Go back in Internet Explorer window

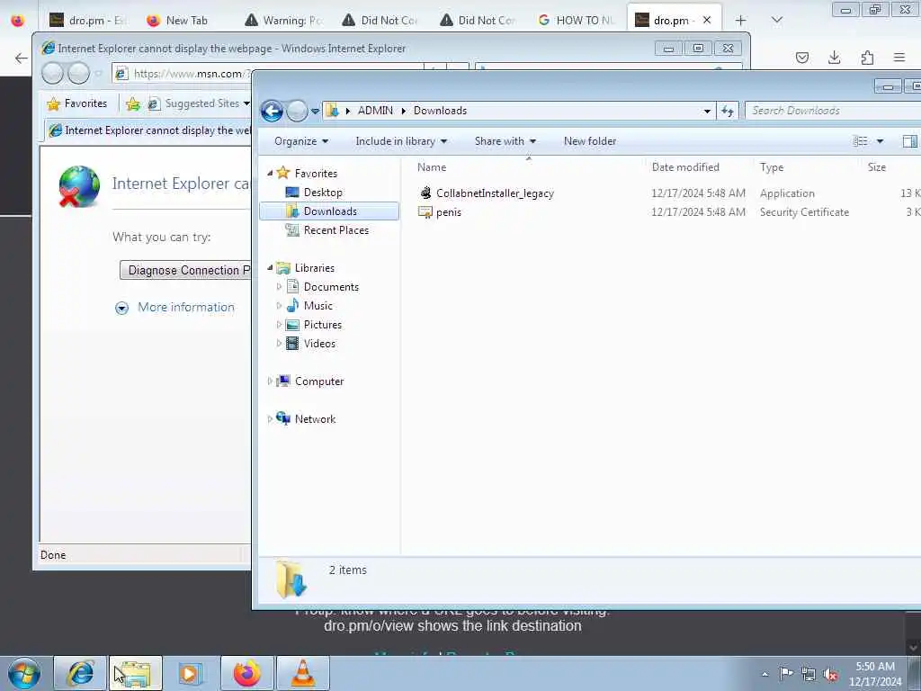tap(52, 74)
